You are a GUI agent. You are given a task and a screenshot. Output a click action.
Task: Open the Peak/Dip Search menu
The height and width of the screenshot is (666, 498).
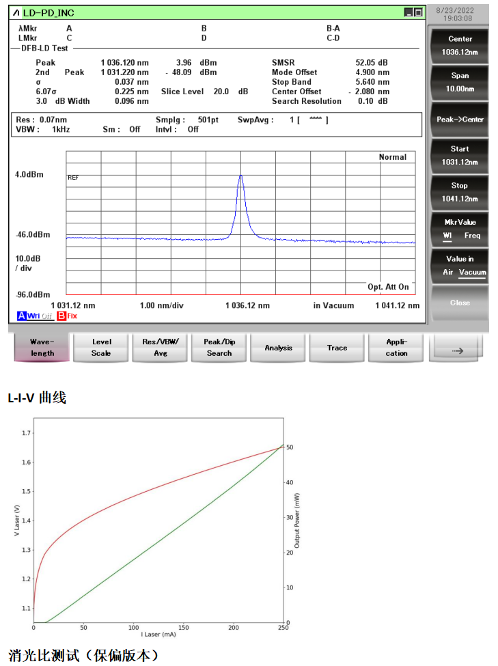[219, 347]
